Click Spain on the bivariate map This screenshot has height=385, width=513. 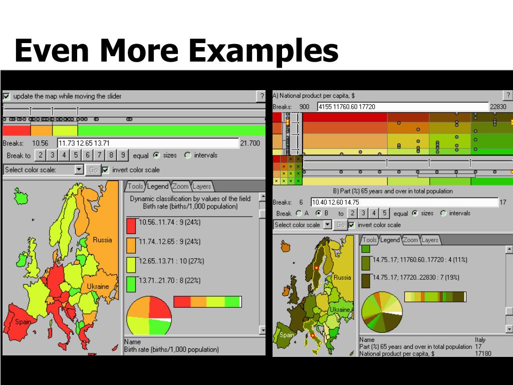click(x=286, y=335)
